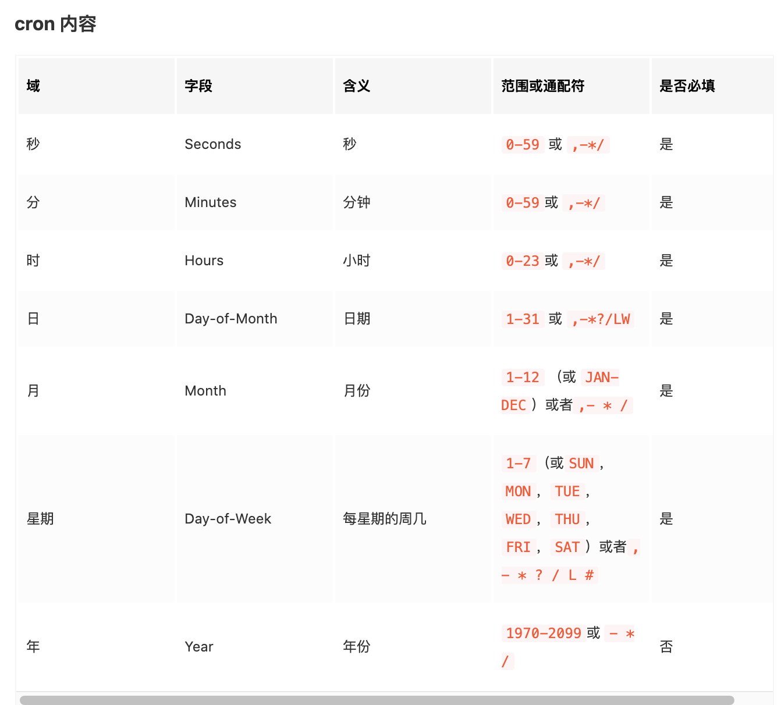This screenshot has width=781, height=705.
Task: Click the 'Minutes' field cell
Action: pos(255,202)
